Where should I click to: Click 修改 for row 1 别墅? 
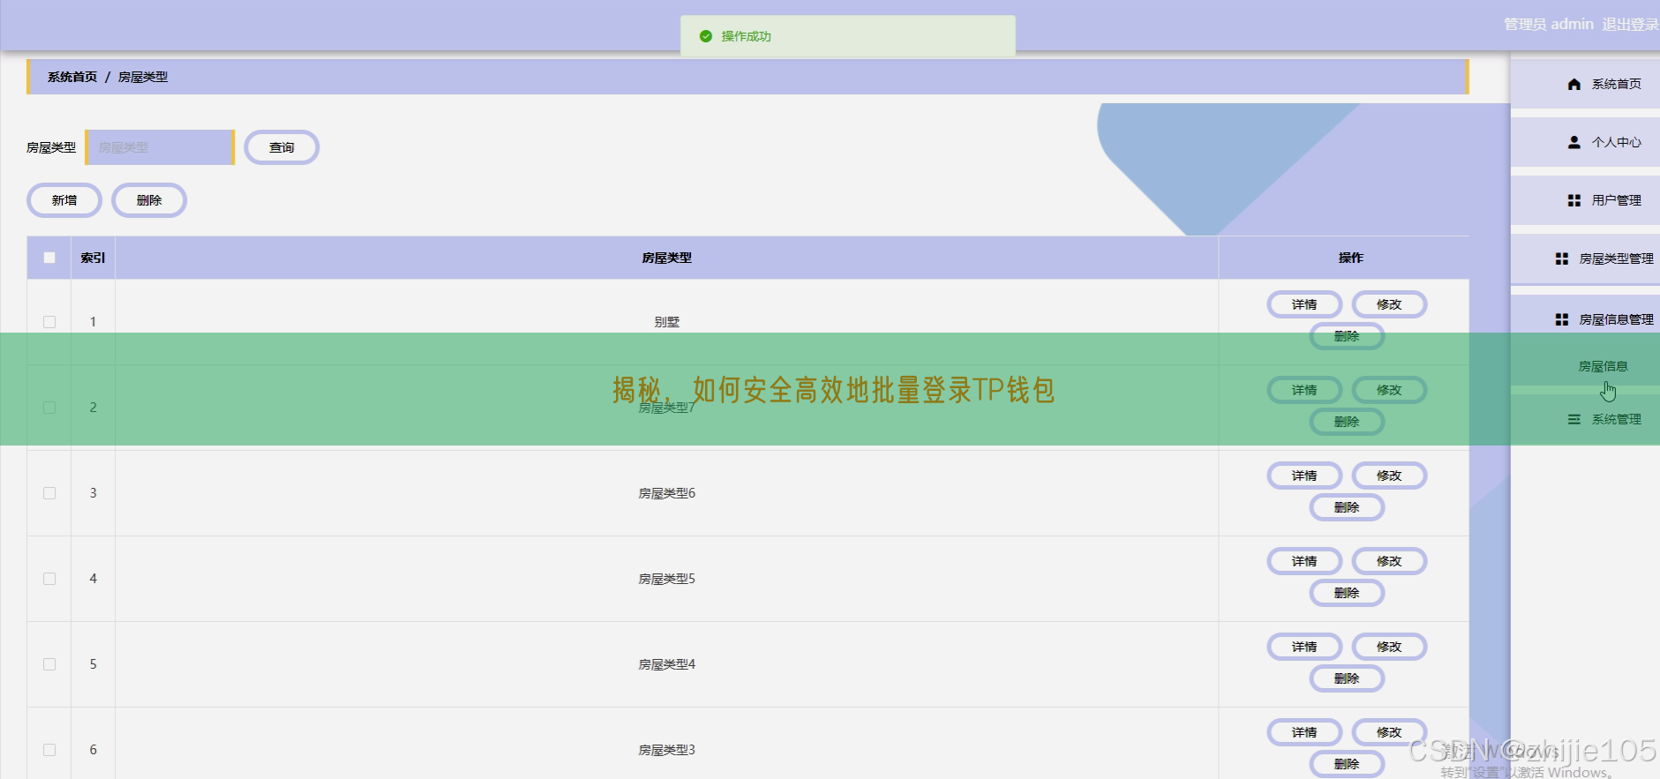point(1389,304)
